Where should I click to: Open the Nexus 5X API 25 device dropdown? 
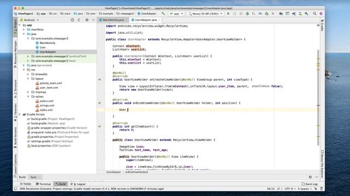(206, 14)
